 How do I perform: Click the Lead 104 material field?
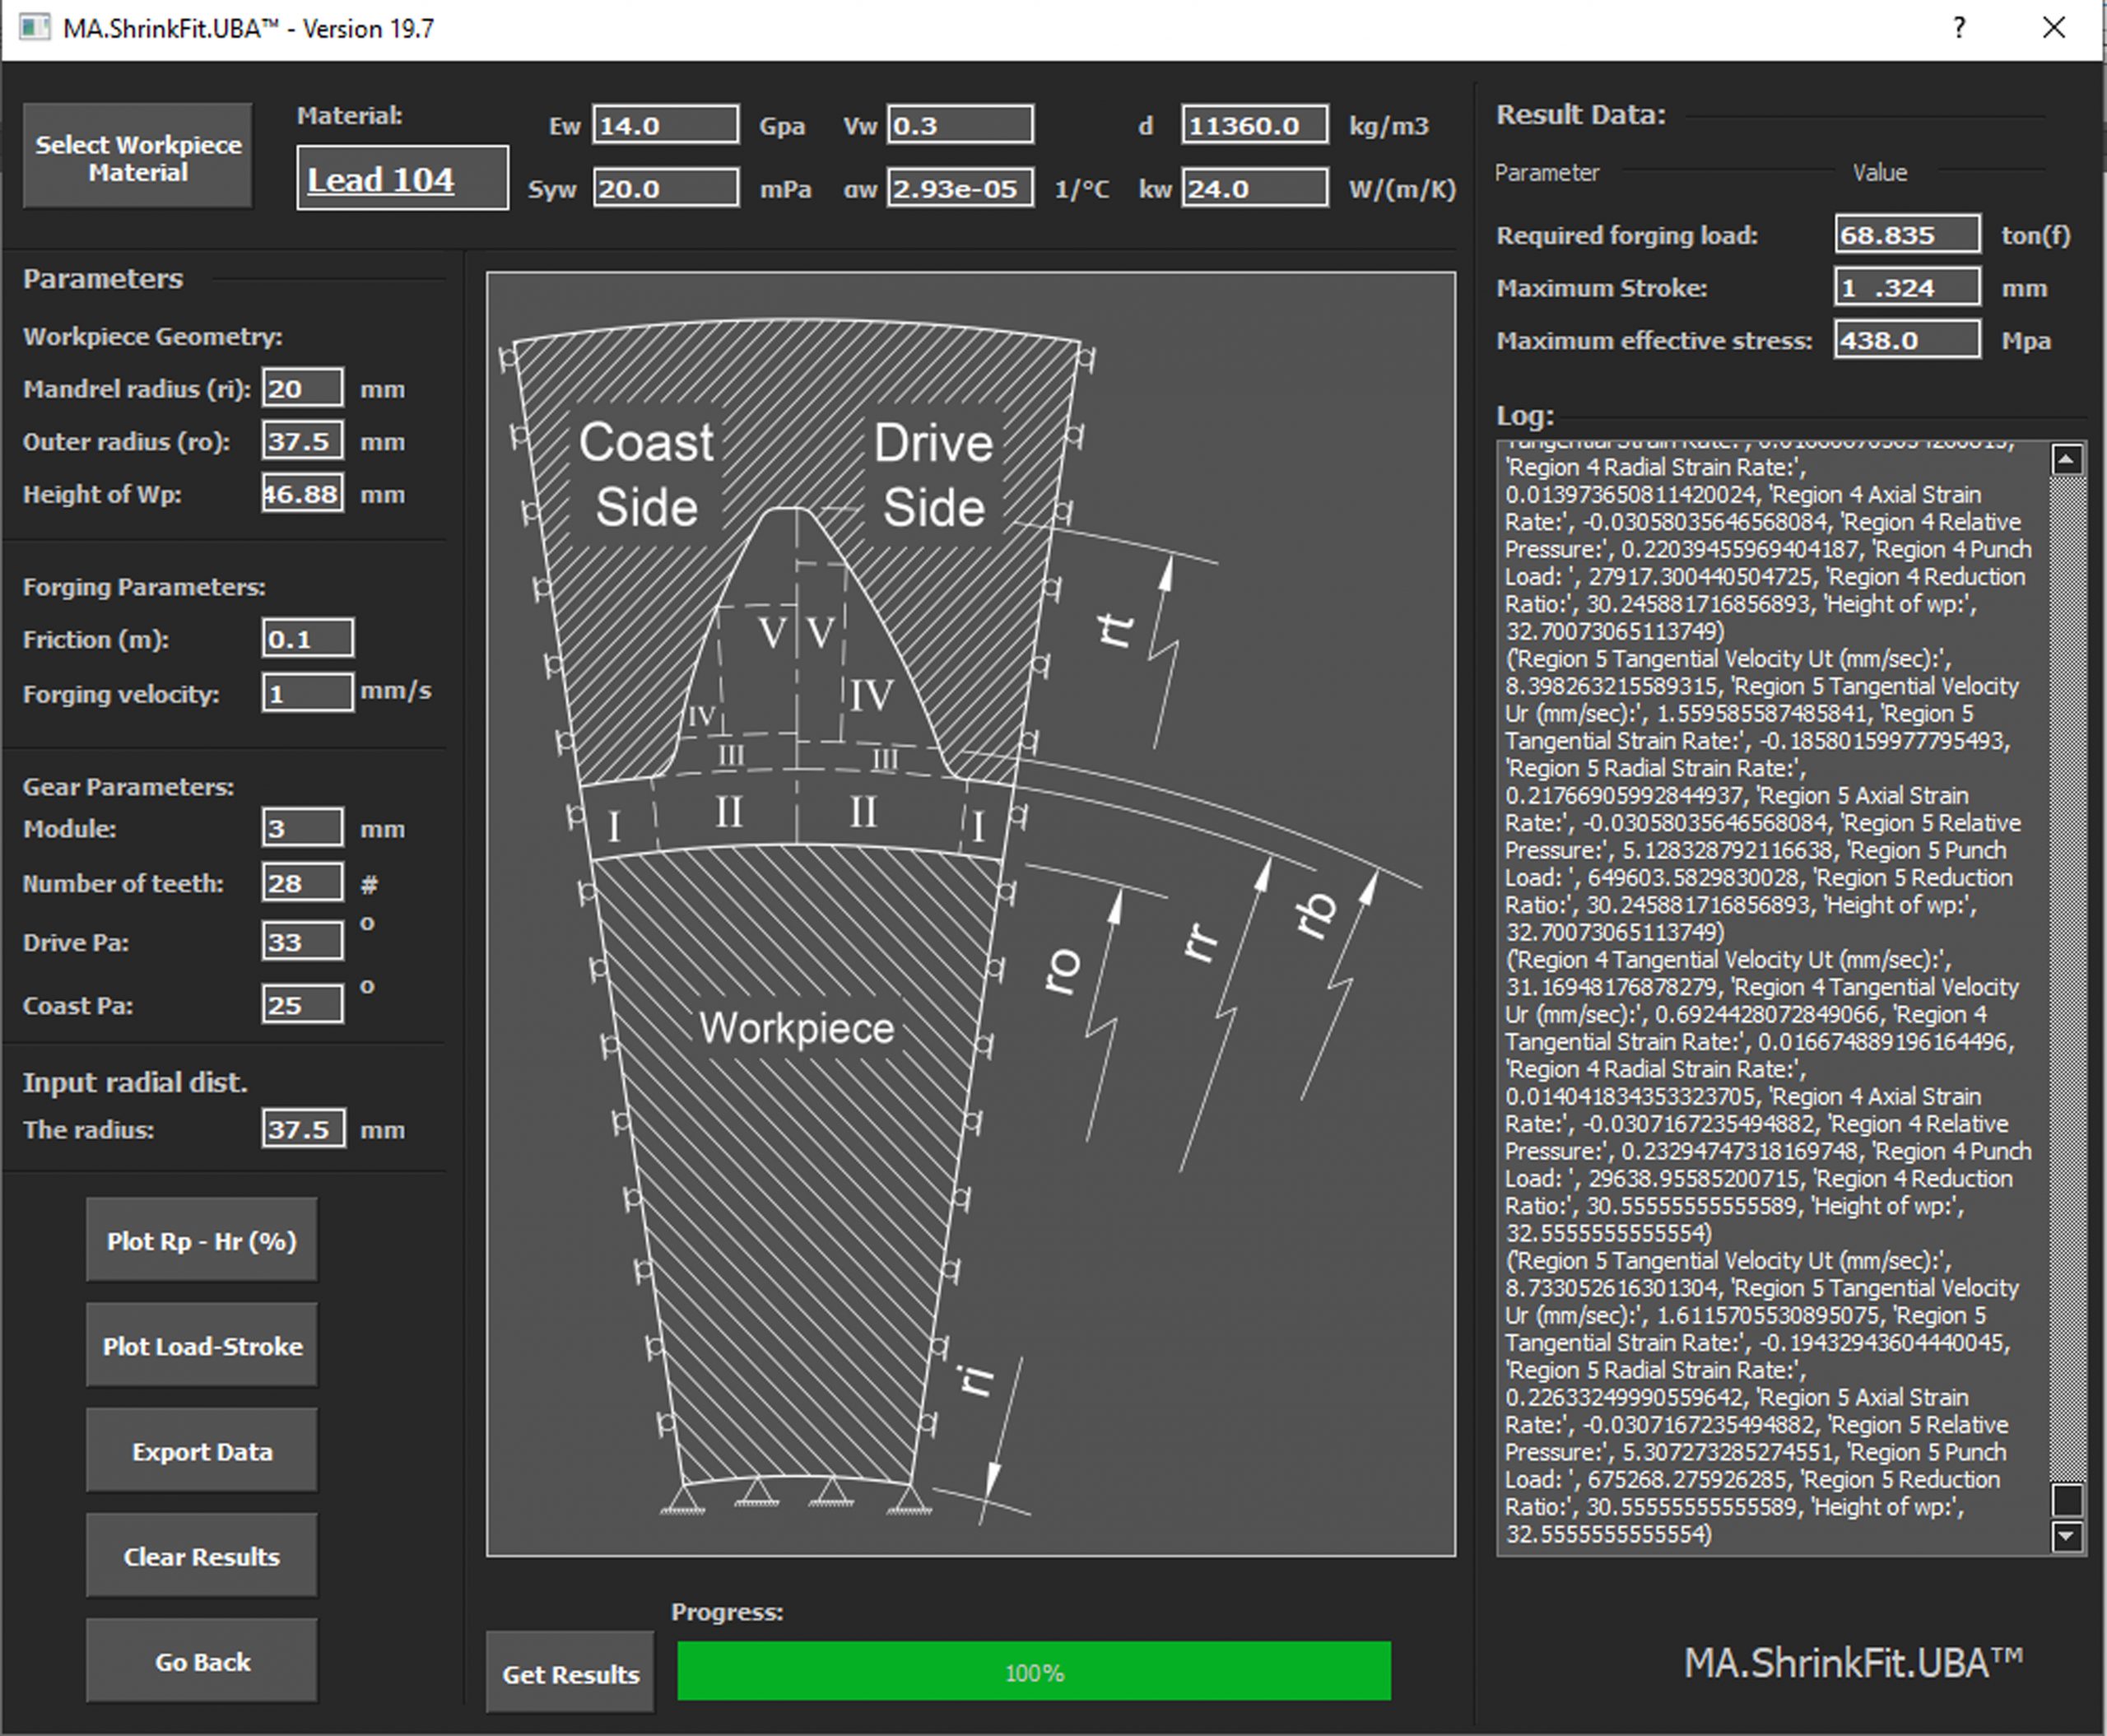click(402, 179)
